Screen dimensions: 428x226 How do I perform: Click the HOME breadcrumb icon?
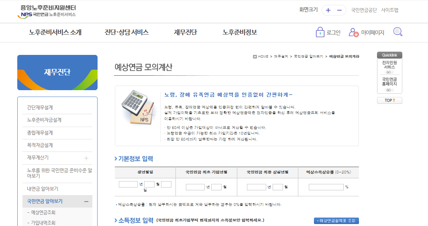[255, 56]
